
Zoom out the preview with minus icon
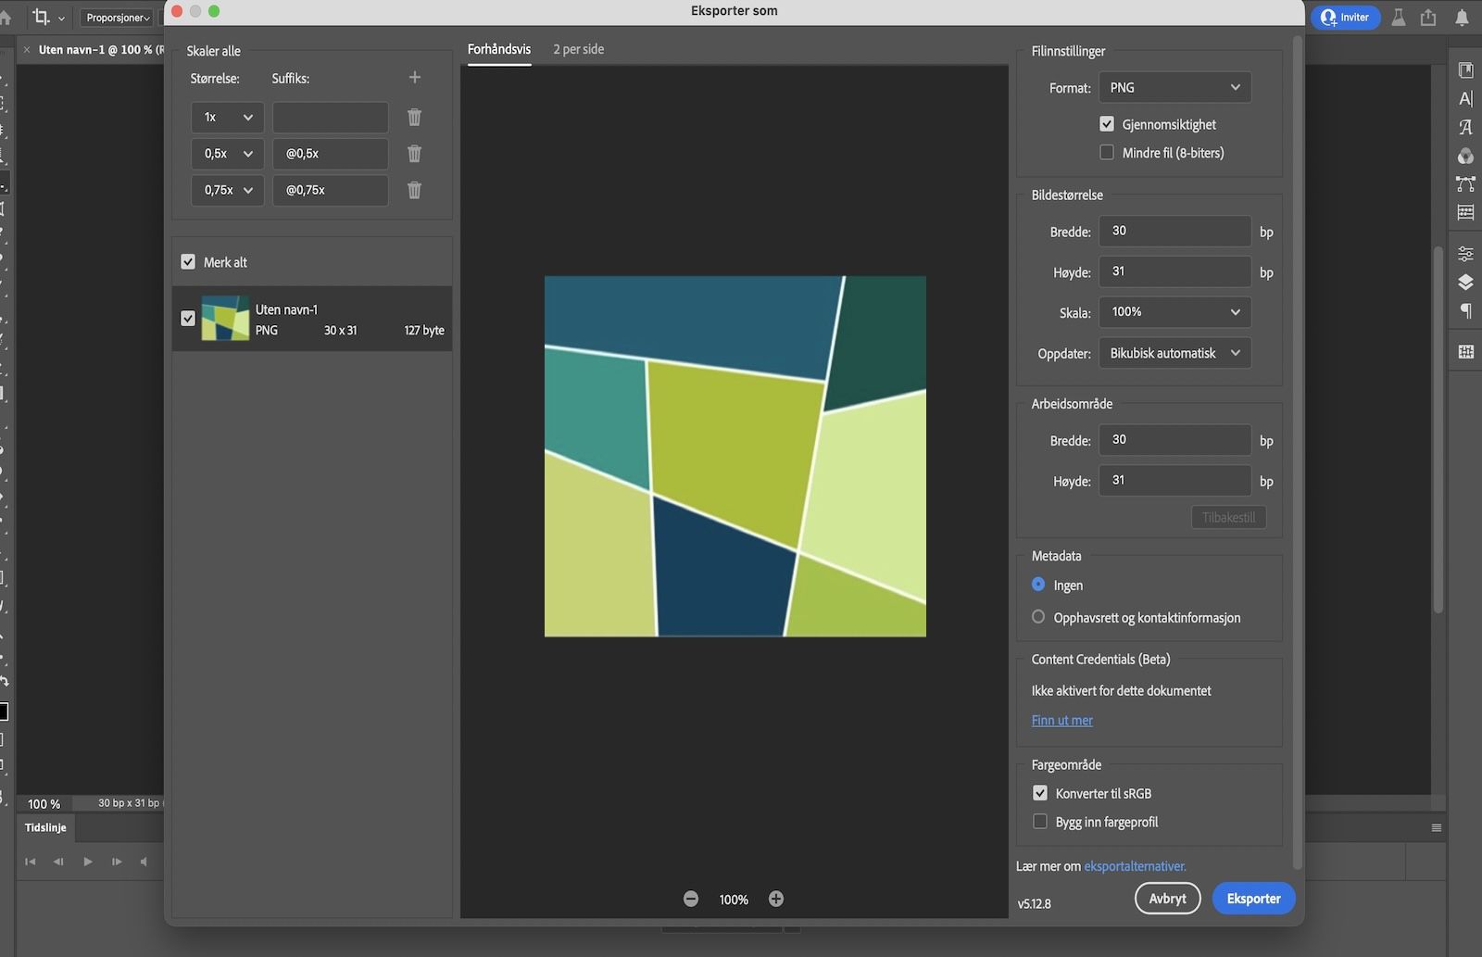click(691, 899)
